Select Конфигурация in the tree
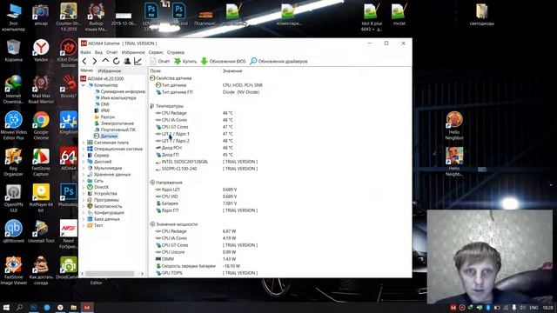This screenshot has width=557, height=313. pos(106,212)
